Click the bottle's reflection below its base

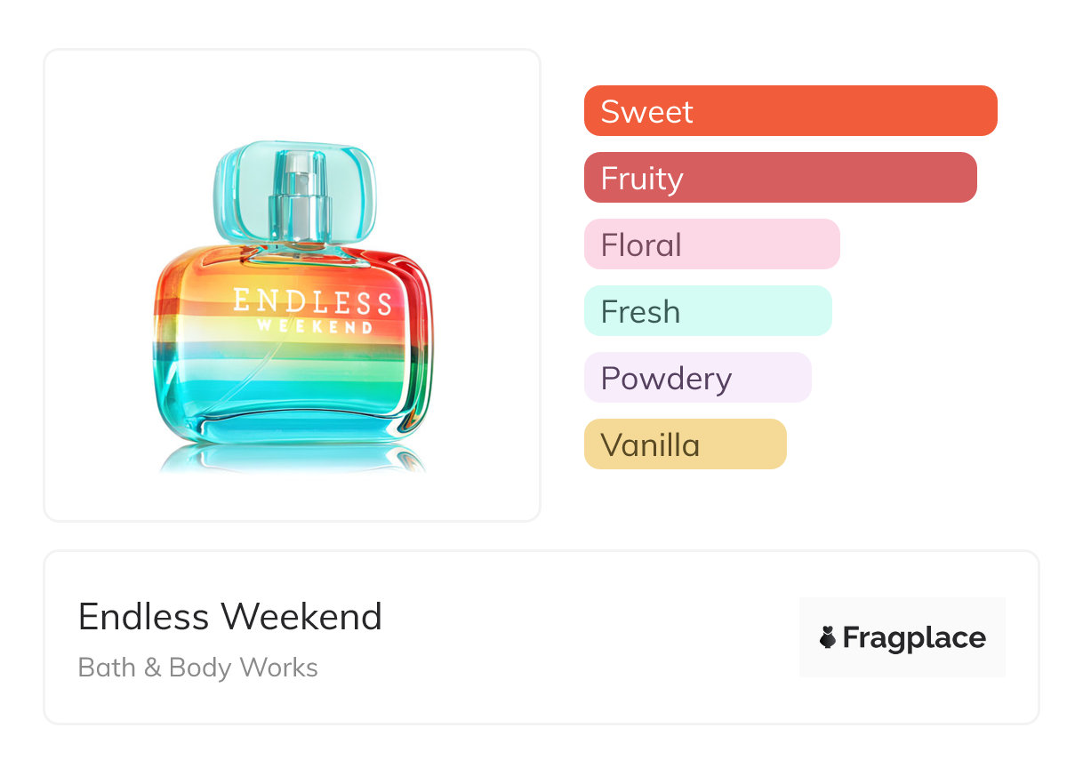[x=292, y=457]
